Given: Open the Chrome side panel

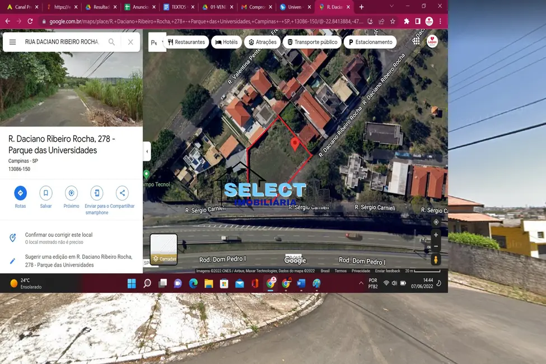Looking at the screenshot, I should 418,21.
